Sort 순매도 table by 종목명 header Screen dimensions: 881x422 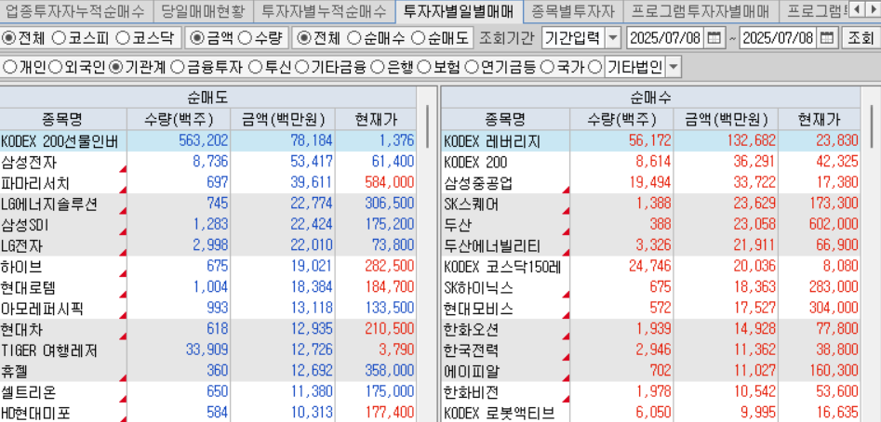coord(63,119)
